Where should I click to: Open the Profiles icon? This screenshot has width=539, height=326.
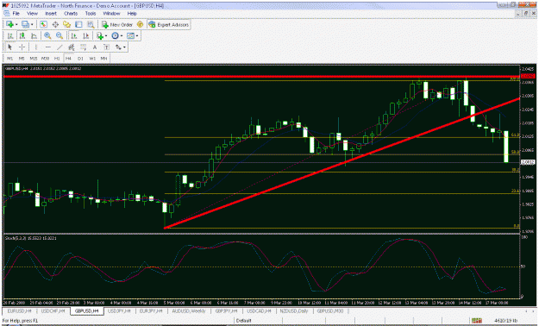click(25, 24)
